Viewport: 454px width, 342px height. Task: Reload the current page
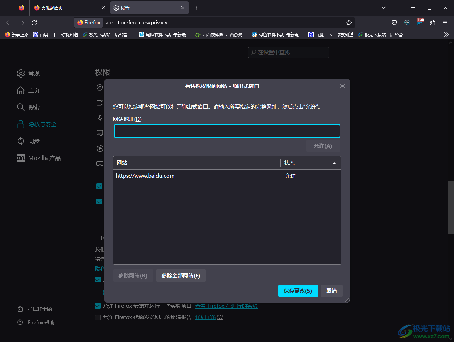pyautogui.click(x=34, y=23)
